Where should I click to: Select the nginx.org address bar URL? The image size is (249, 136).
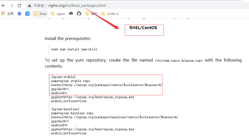tap(77, 6)
